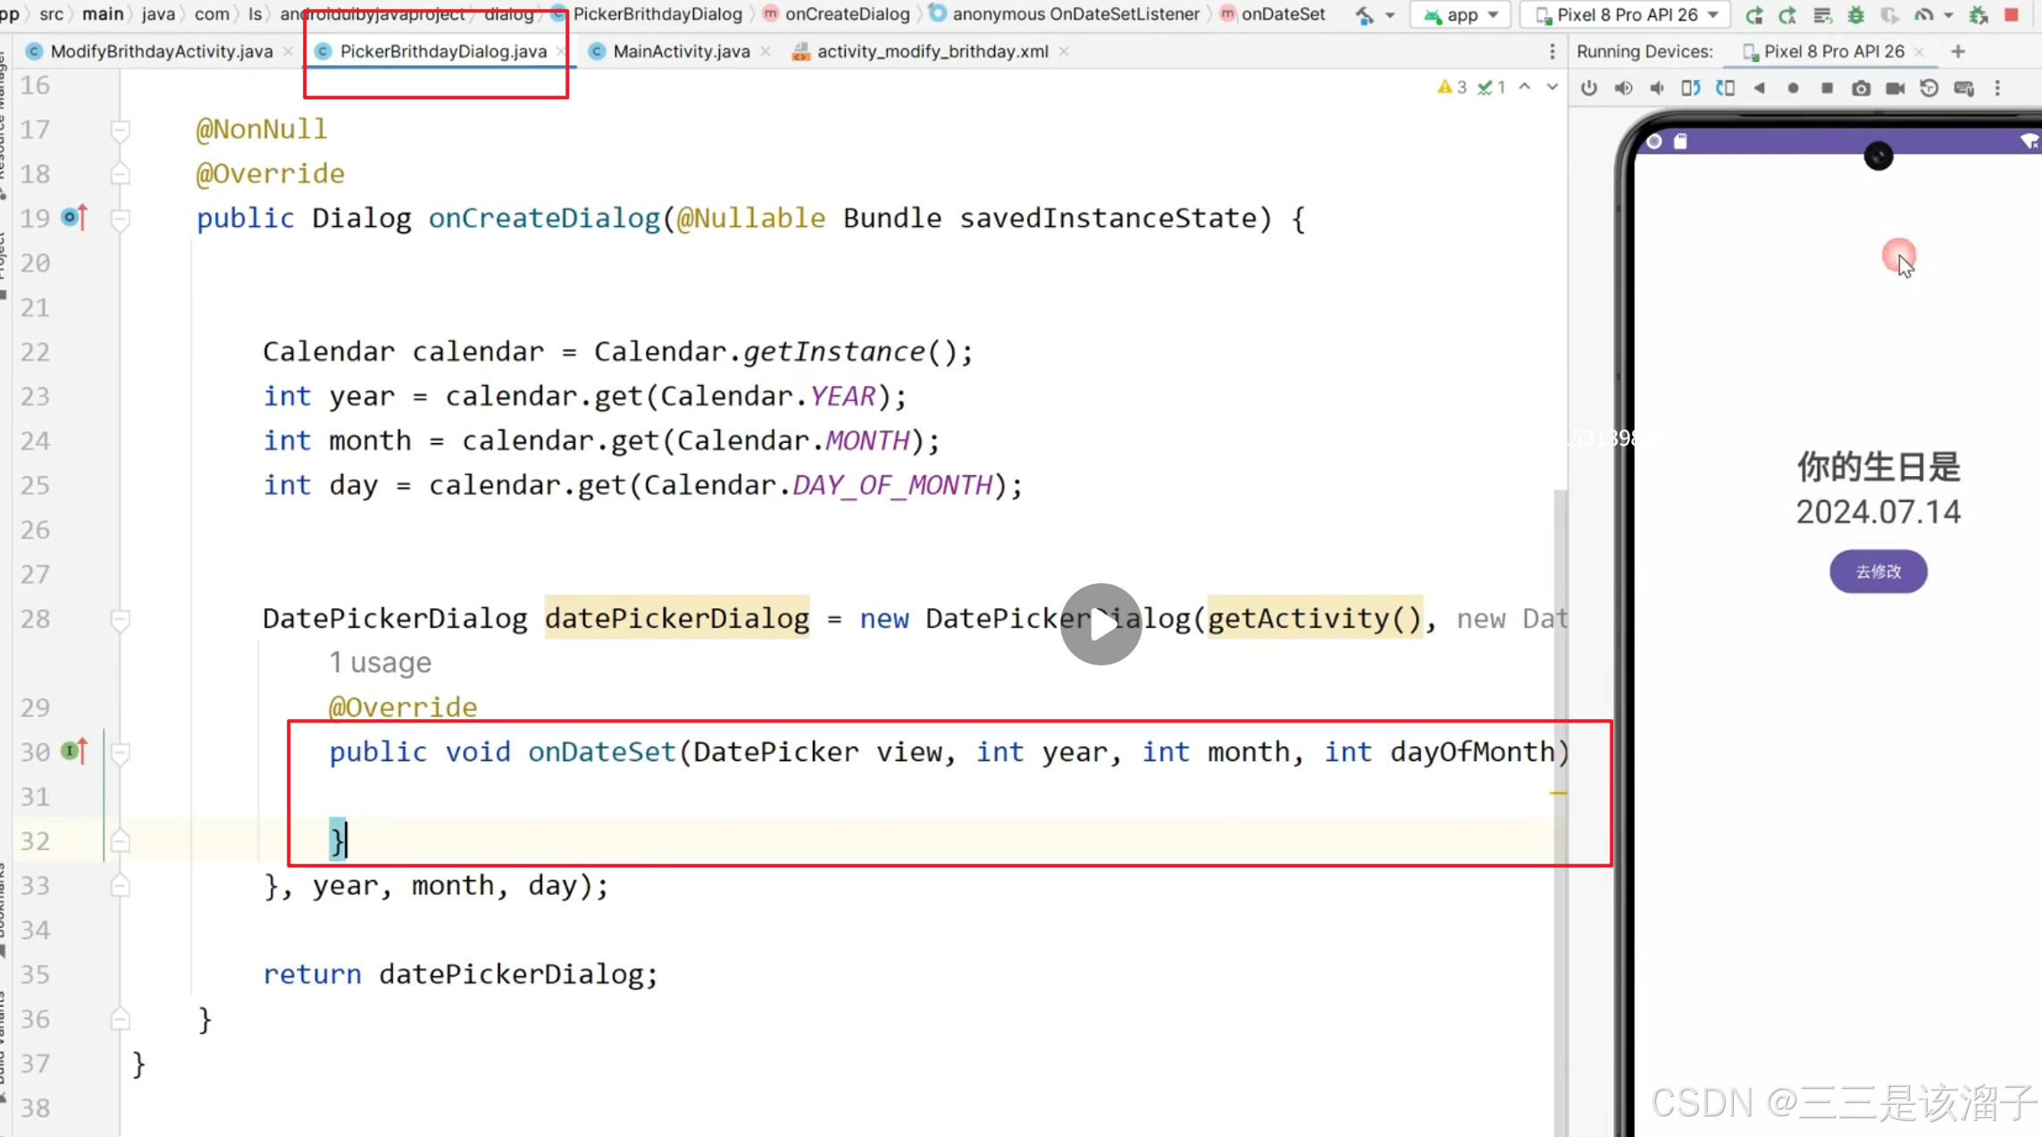Click the emulator Back triangle button
The width and height of the screenshot is (2042, 1137).
(1759, 88)
